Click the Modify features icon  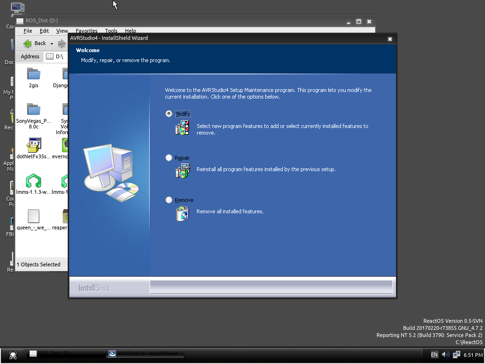click(x=182, y=128)
